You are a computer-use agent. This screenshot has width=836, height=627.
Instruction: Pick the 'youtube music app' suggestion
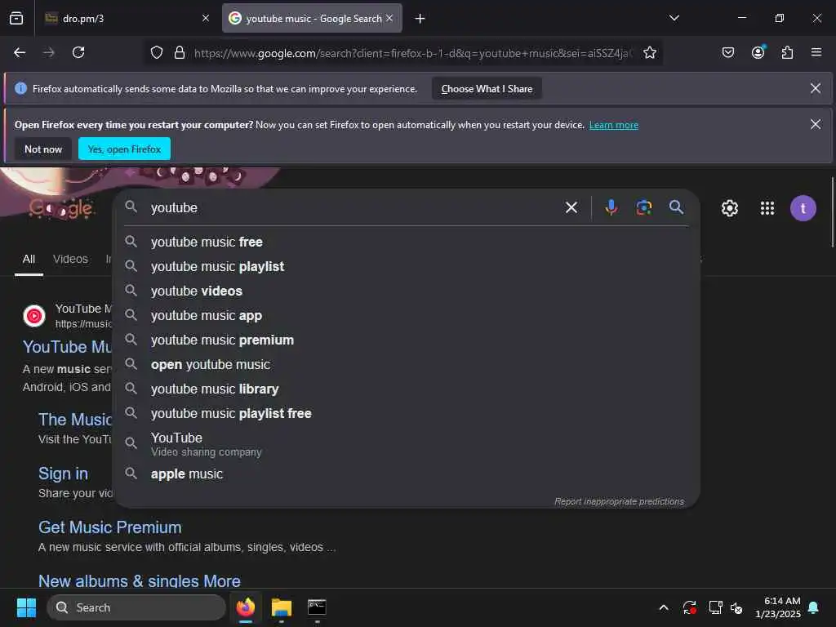point(405,316)
